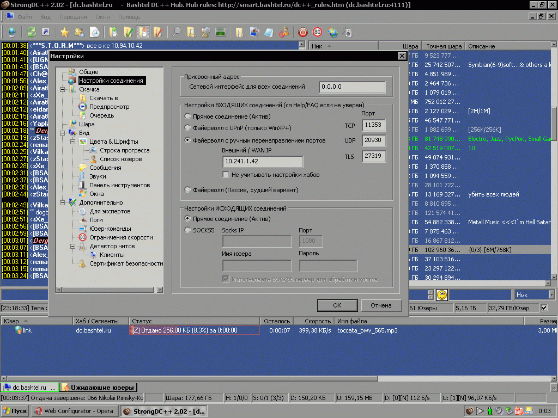This screenshot has height=418, width=558.
Task: Toggle the speed Limiter 80 sign icon
Action: [x=317, y=32]
